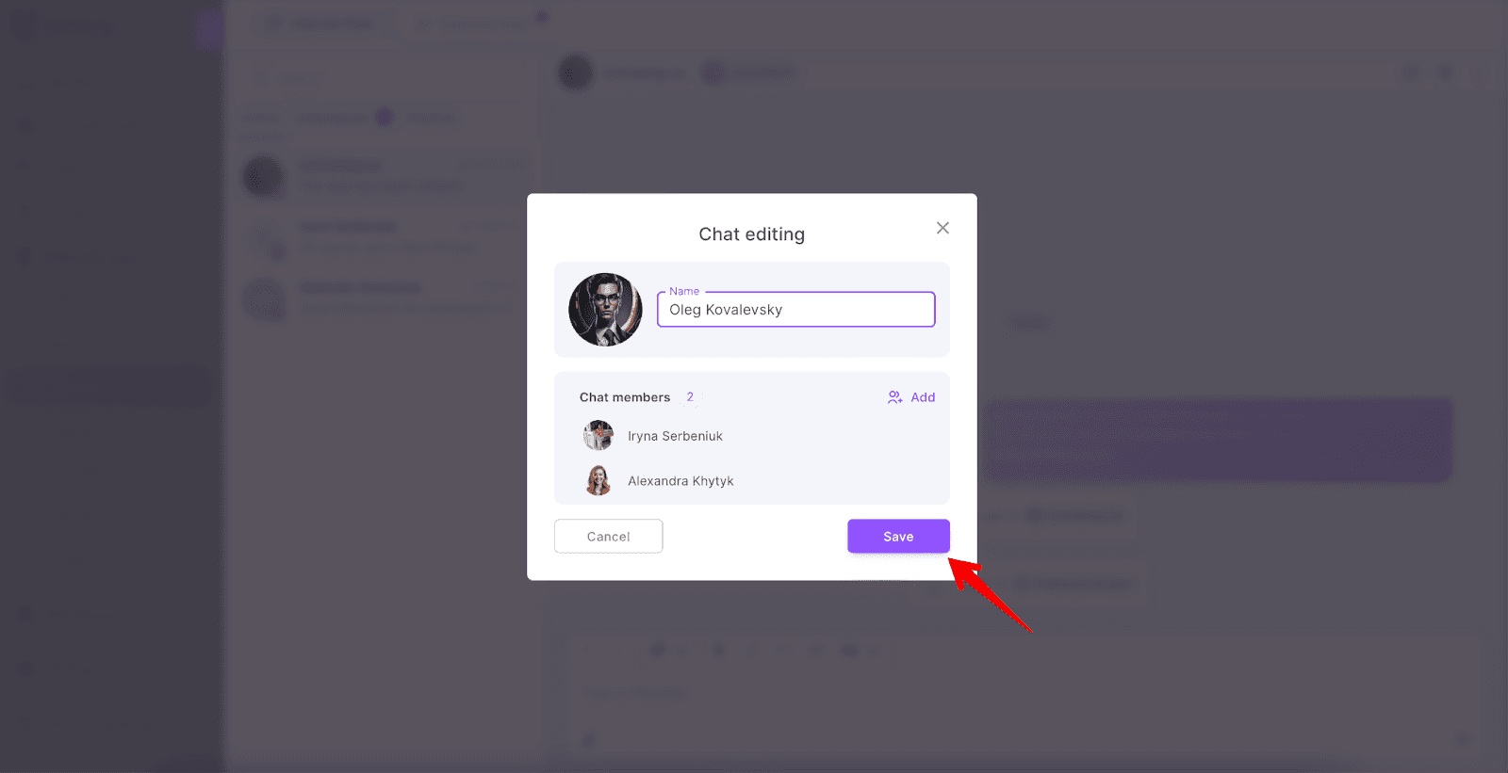Click the Alexandra Khytyk member name

(x=680, y=481)
